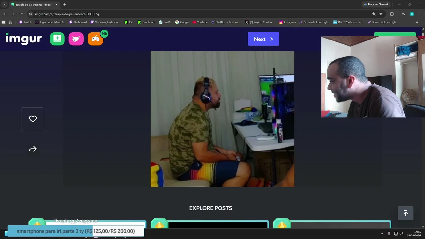The height and width of the screenshot is (239, 425).
Task: Jump back to top with the arrow button
Action: [406, 213]
